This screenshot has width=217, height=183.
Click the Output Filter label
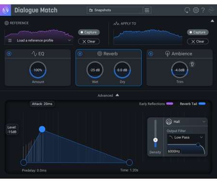coord(176,131)
